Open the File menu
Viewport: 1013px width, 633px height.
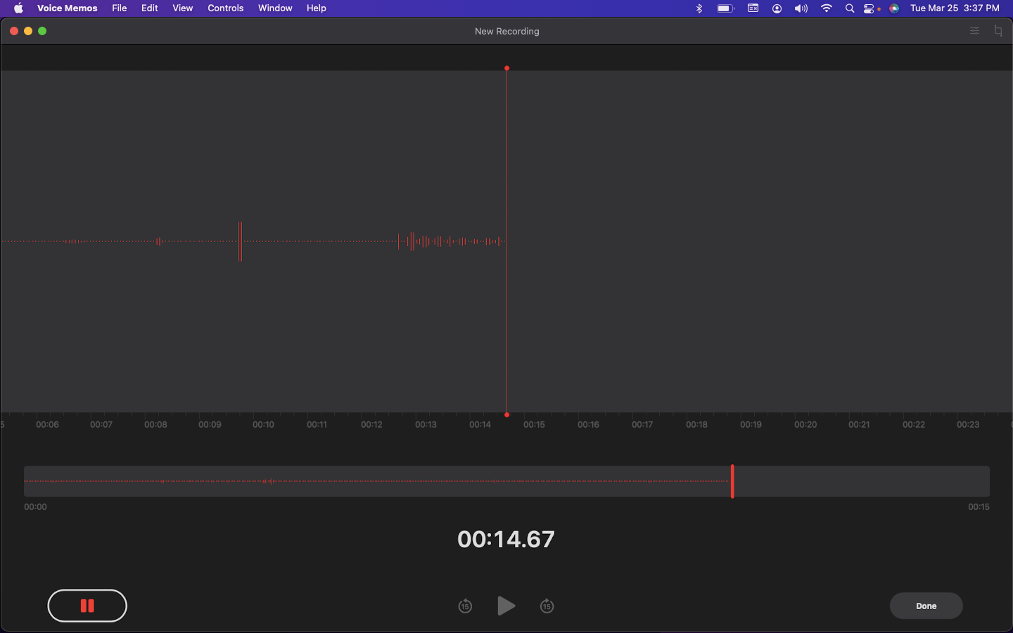tap(120, 8)
